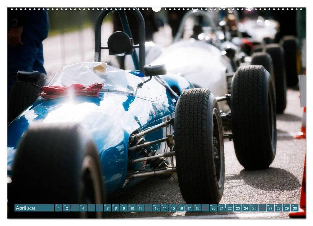Click the red date 26
The height and width of the screenshot is (226, 313).
[262, 209]
